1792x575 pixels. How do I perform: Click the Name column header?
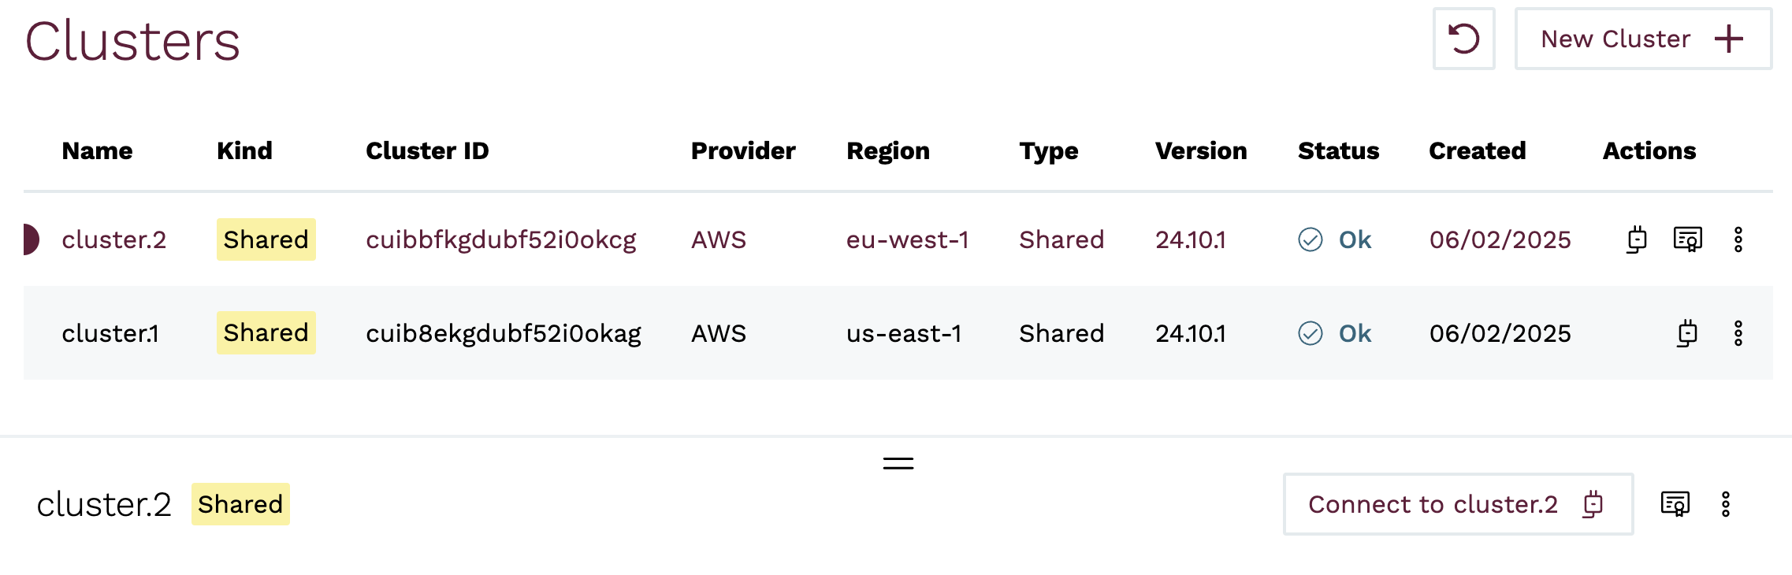97,150
